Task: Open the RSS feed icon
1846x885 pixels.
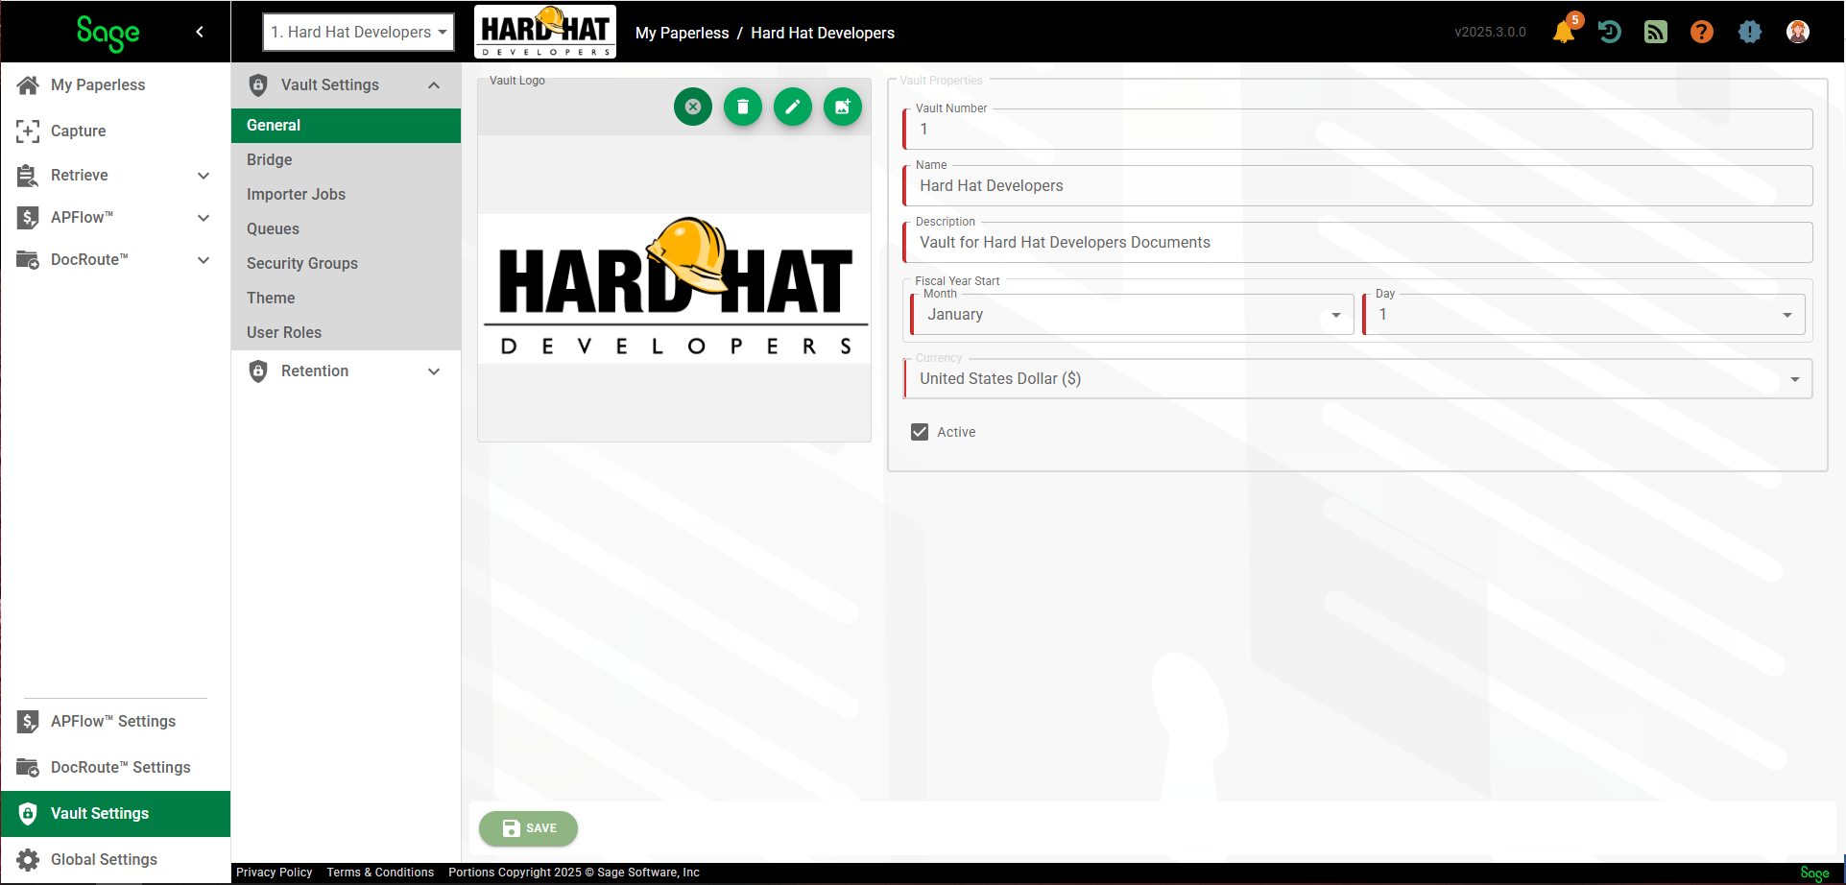Action: tap(1656, 32)
